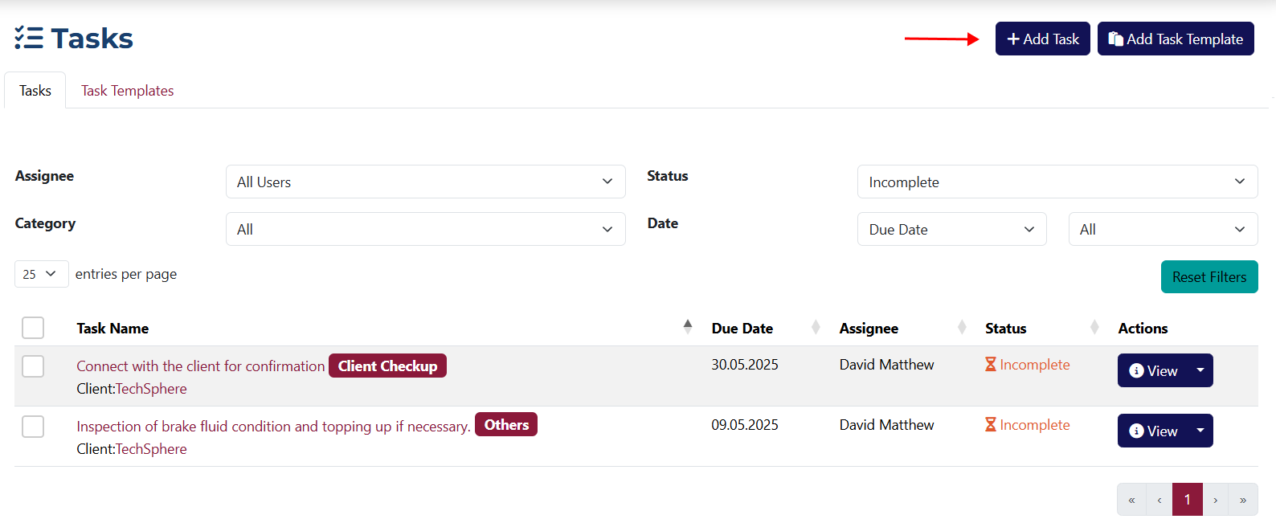Open 'Connect with the client for confirmation' task link
Screen dimensions: 1276x523
[201, 366]
